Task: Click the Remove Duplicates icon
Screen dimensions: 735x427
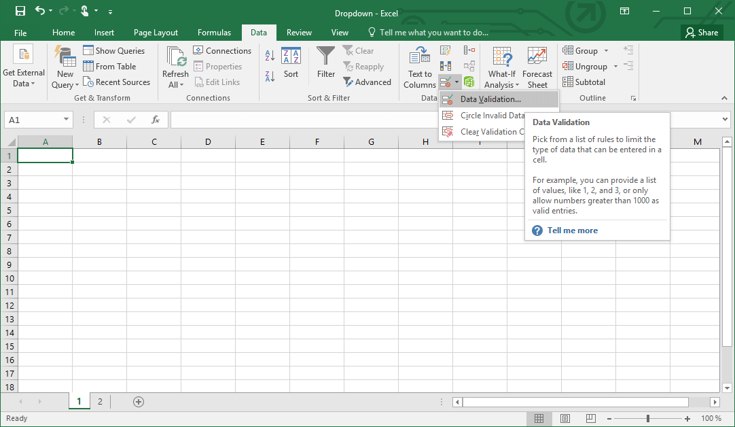Action: click(x=445, y=65)
